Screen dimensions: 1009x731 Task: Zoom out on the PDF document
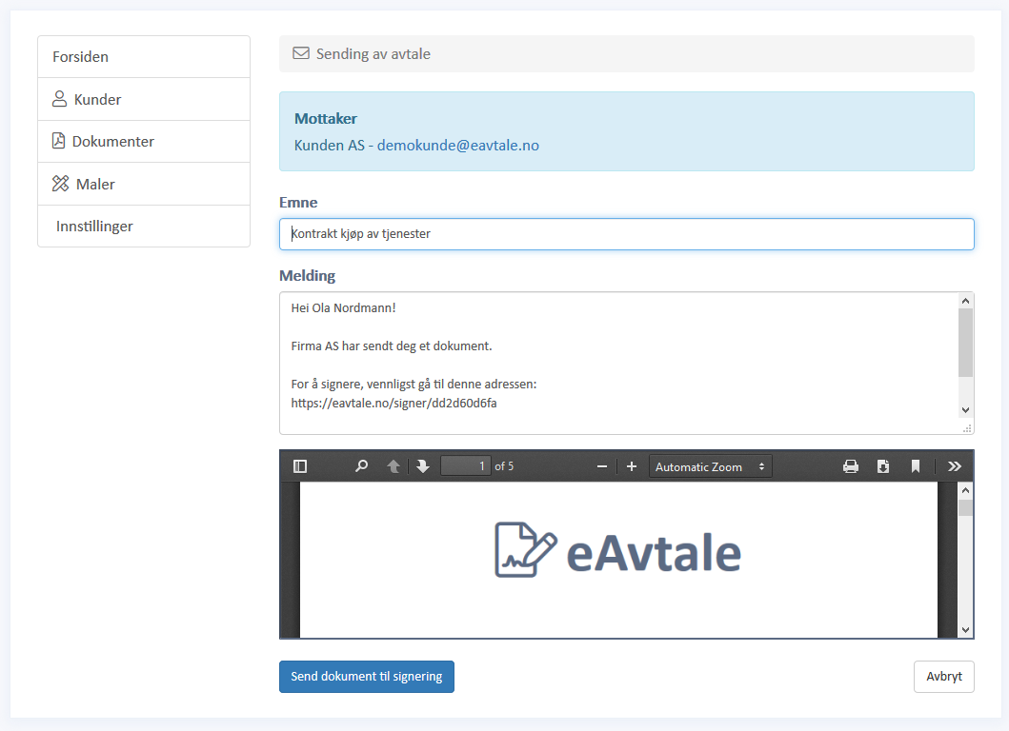pos(601,465)
